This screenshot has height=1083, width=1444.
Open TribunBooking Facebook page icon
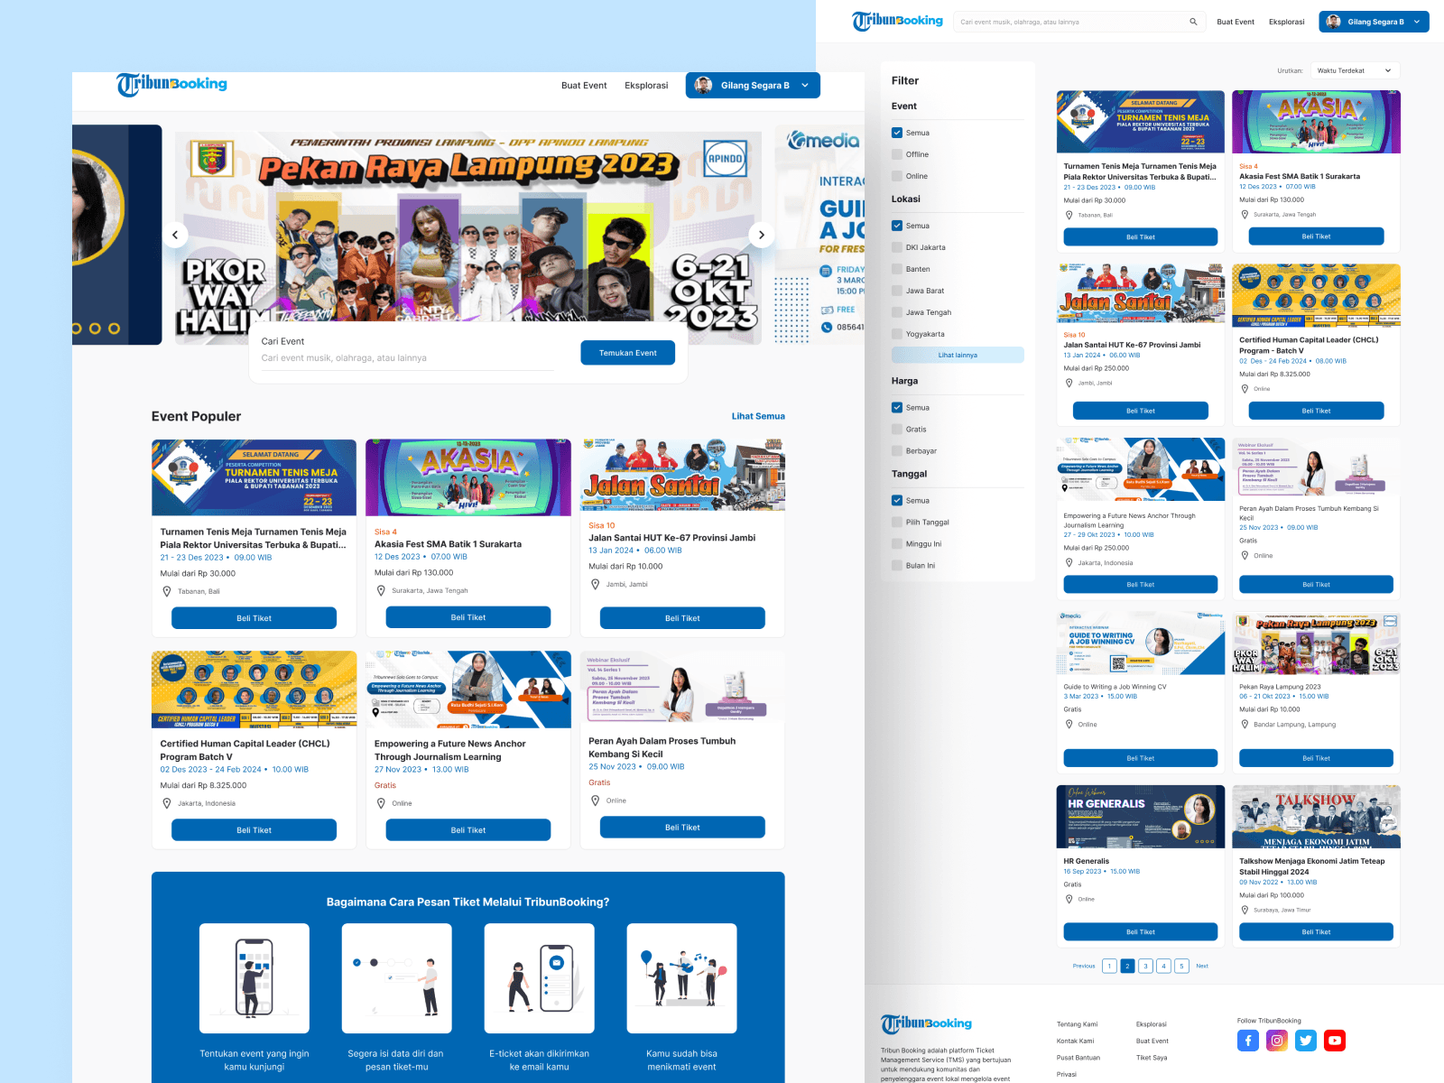coord(1248,1041)
